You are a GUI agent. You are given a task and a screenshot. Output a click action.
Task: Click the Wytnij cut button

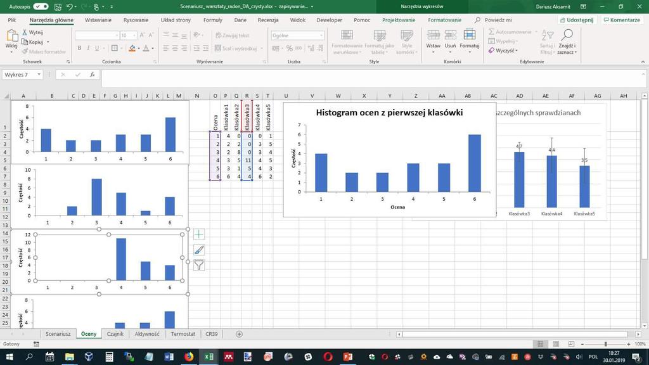coord(33,32)
